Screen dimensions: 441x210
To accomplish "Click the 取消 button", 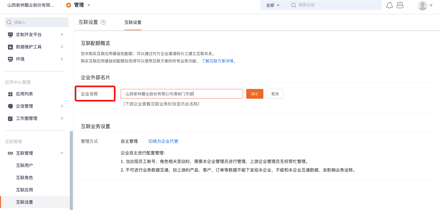I will click(275, 94).
